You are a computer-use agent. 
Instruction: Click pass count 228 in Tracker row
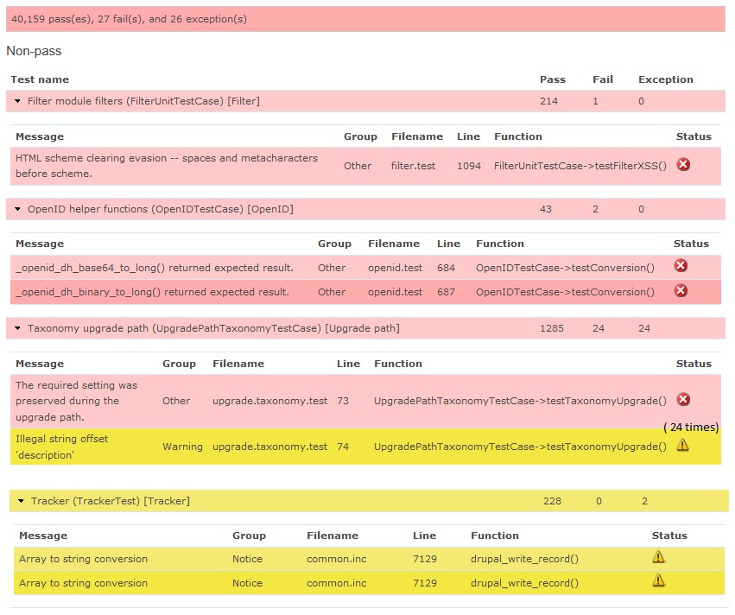pyautogui.click(x=552, y=501)
